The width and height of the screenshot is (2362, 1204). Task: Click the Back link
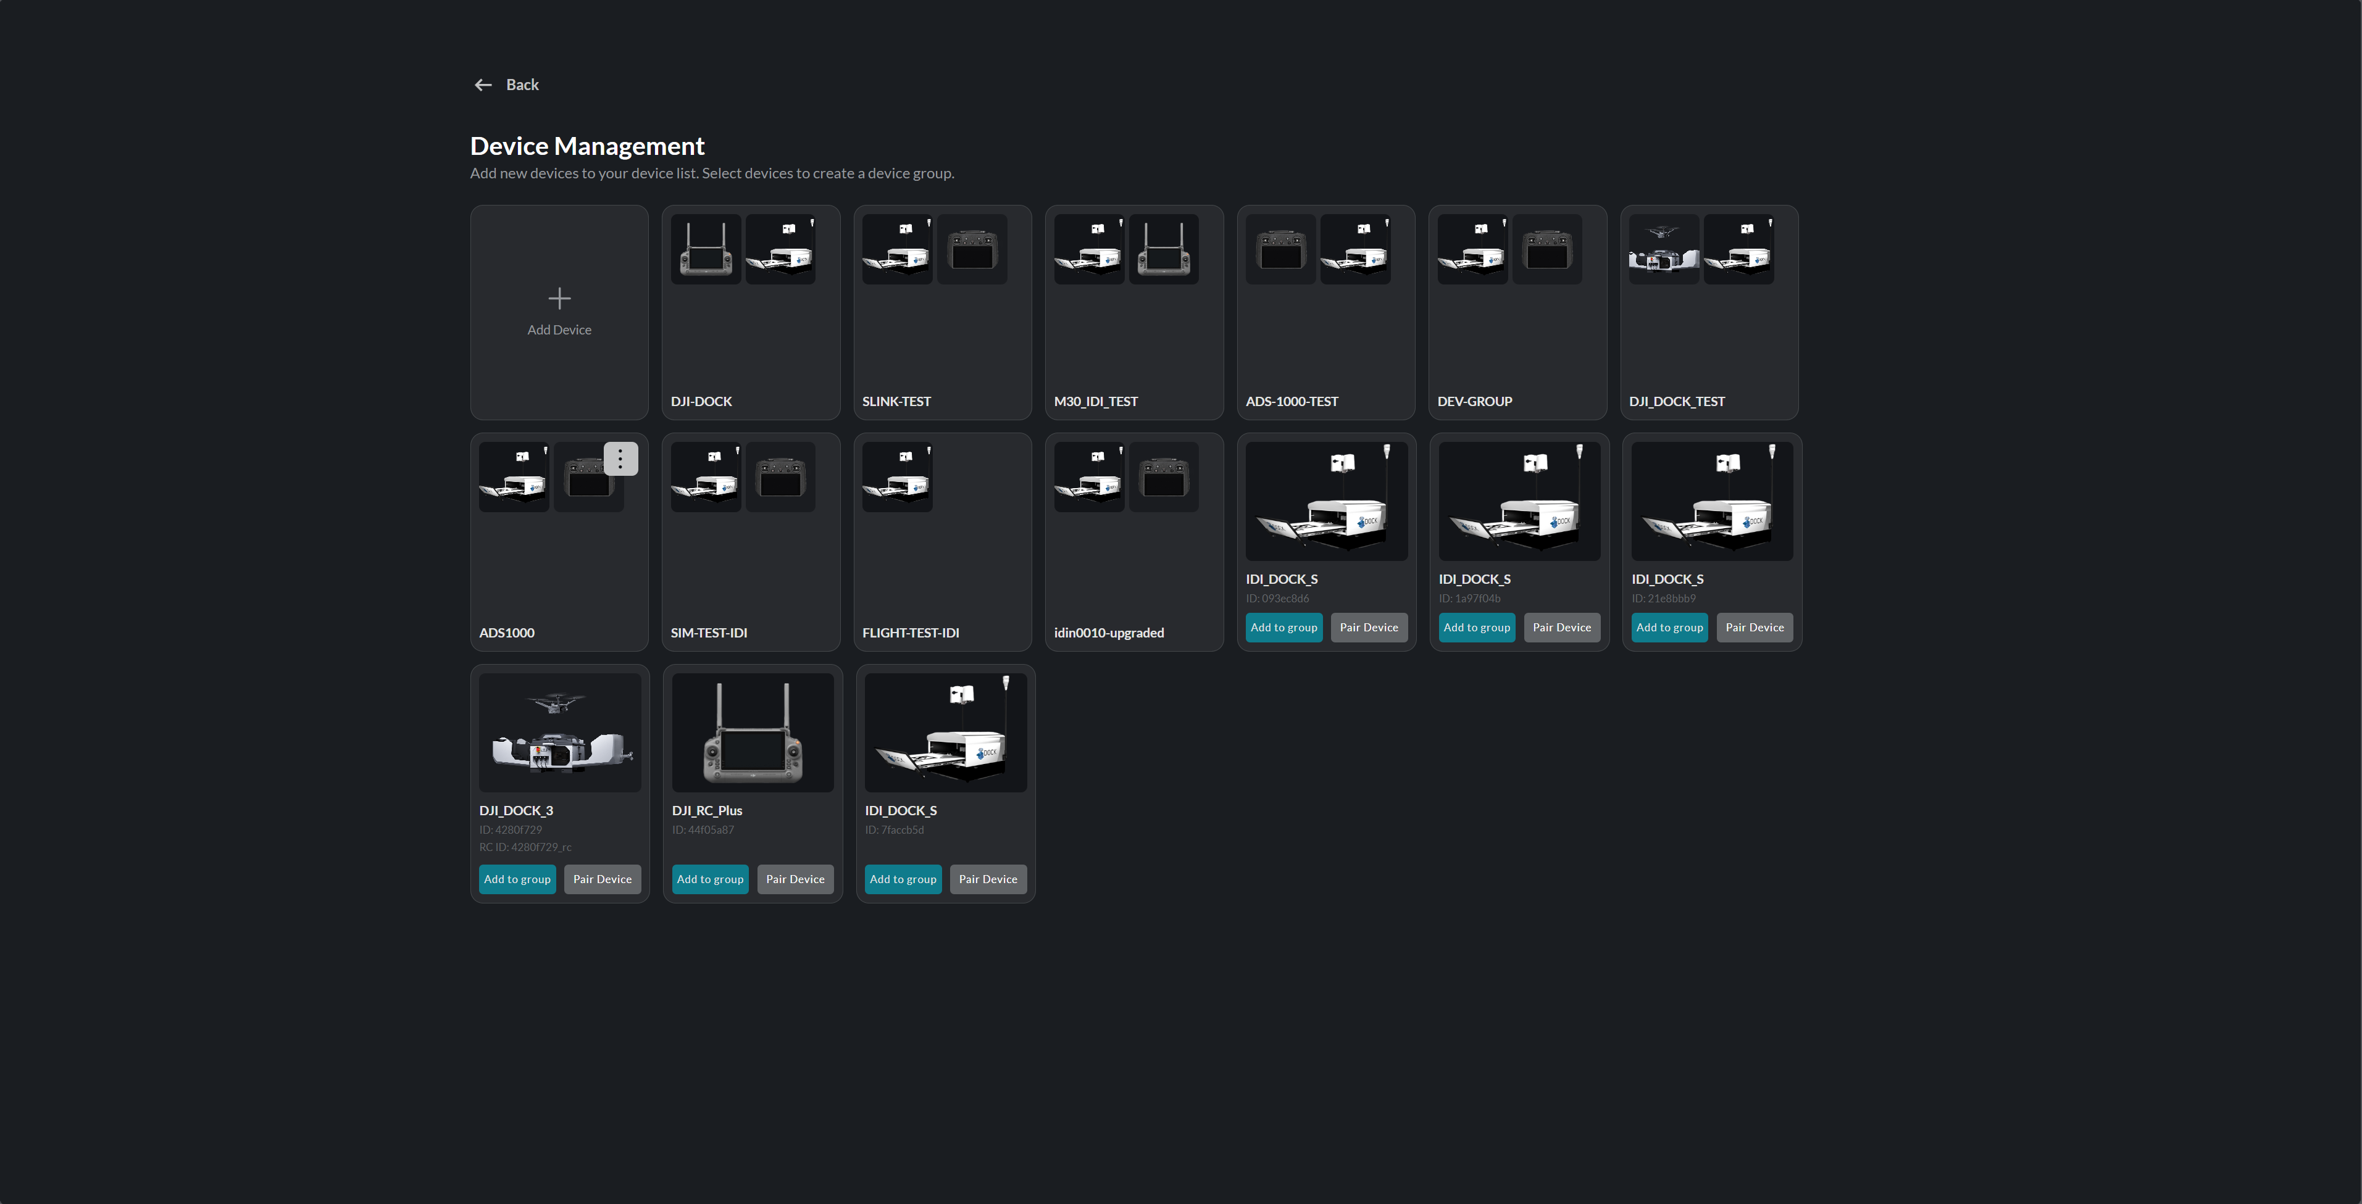(522, 85)
